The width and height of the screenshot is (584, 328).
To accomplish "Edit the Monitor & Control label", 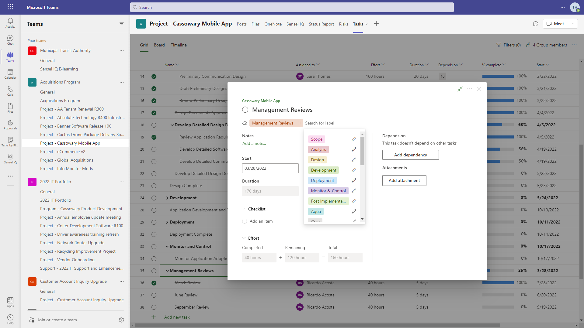I will pyautogui.click(x=354, y=191).
